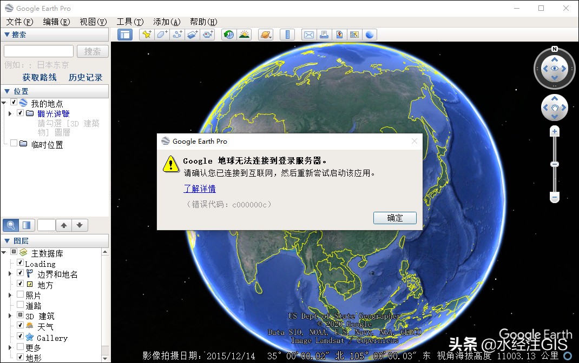Toggle the sidebar with the panel icon
The height and width of the screenshot is (363, 579).
tap(126, 34)
